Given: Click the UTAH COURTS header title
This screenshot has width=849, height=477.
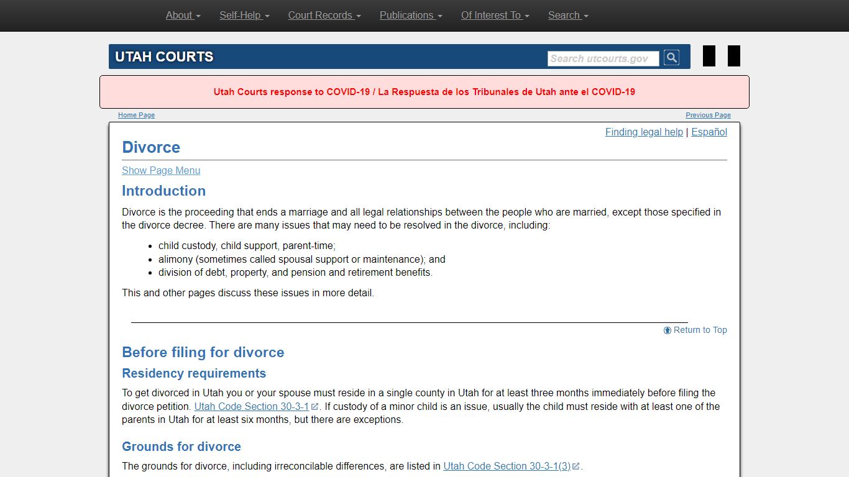Looking at the screenshot, I should click(164, 57).
